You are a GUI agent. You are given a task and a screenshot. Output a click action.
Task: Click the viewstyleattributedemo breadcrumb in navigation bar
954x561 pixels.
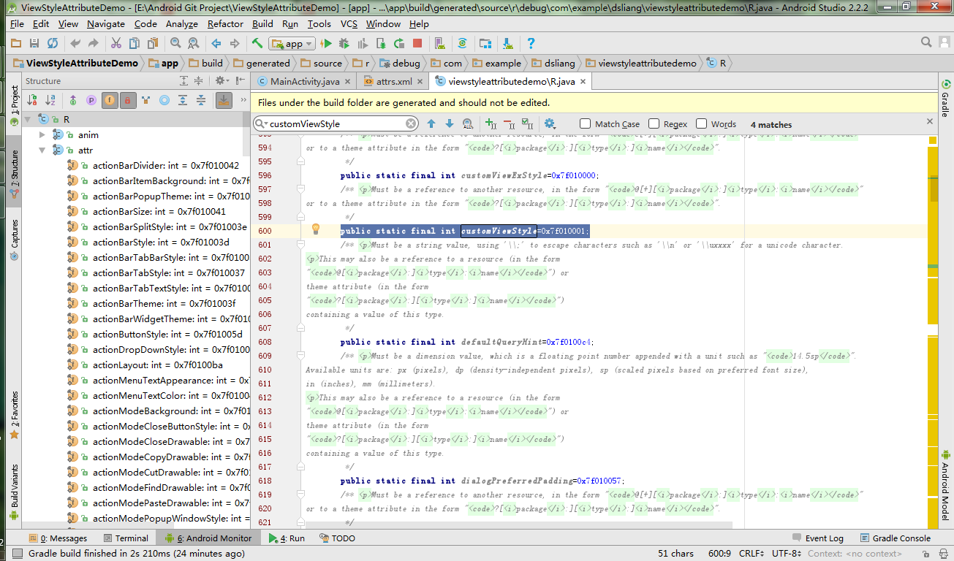coord(642,64)
